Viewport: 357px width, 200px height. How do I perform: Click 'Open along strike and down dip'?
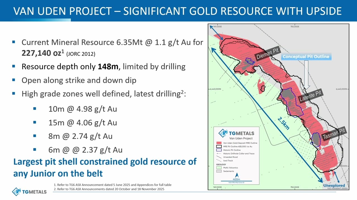(x=79, y=80)
